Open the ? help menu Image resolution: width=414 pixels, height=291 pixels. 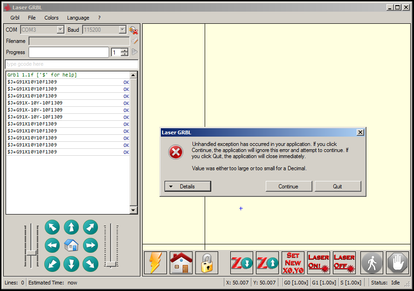pyautogui.click(x=99, y=18)
